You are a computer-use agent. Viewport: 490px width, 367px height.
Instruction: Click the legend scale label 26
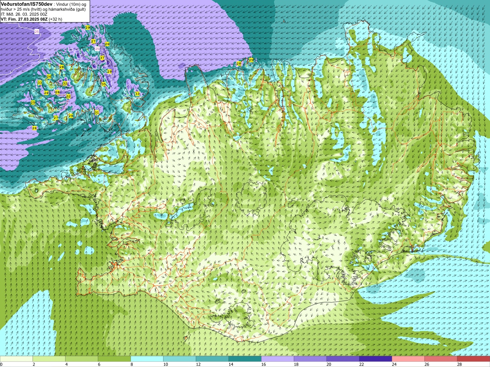pos(427,364)
